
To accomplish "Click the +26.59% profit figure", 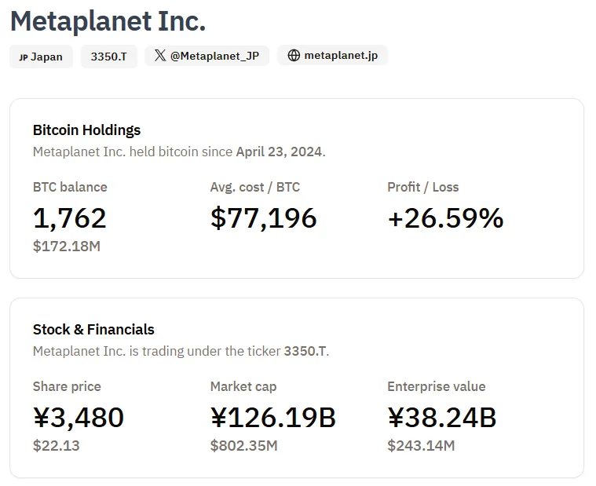I will tap(445, 217).
